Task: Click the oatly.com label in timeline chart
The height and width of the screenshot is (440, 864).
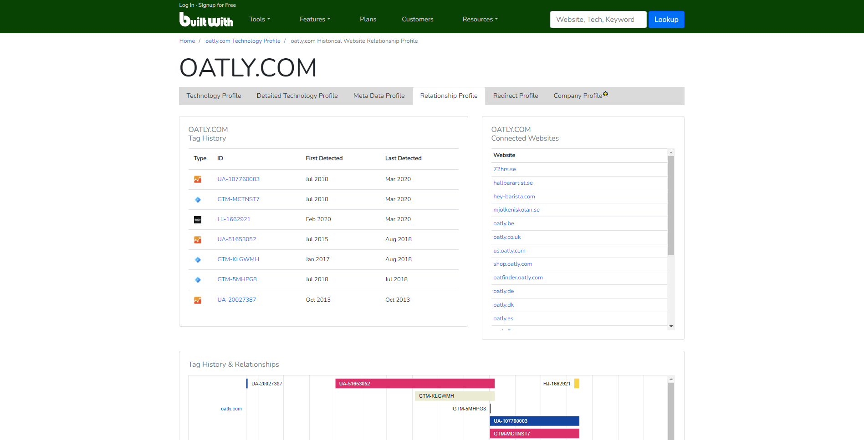Action: tap(231, 409)
